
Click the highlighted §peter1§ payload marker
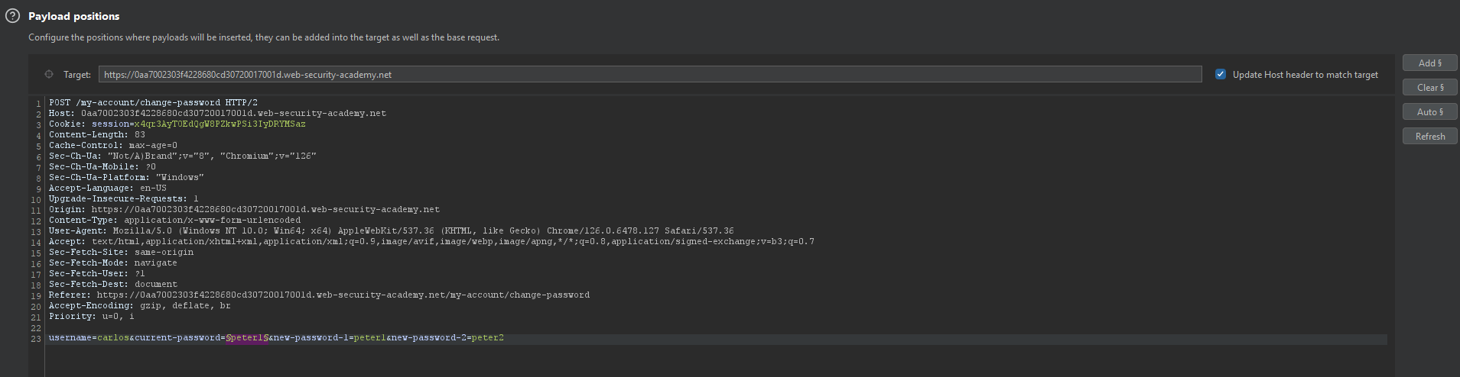point(247,337)
